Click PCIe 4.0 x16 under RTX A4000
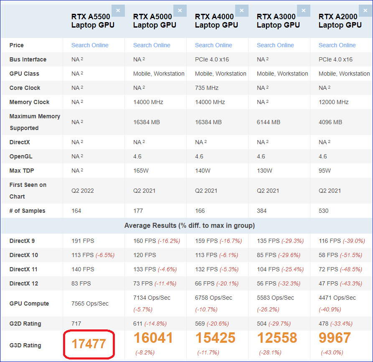This screenshot has height=362, width=373. click(212, 59)
